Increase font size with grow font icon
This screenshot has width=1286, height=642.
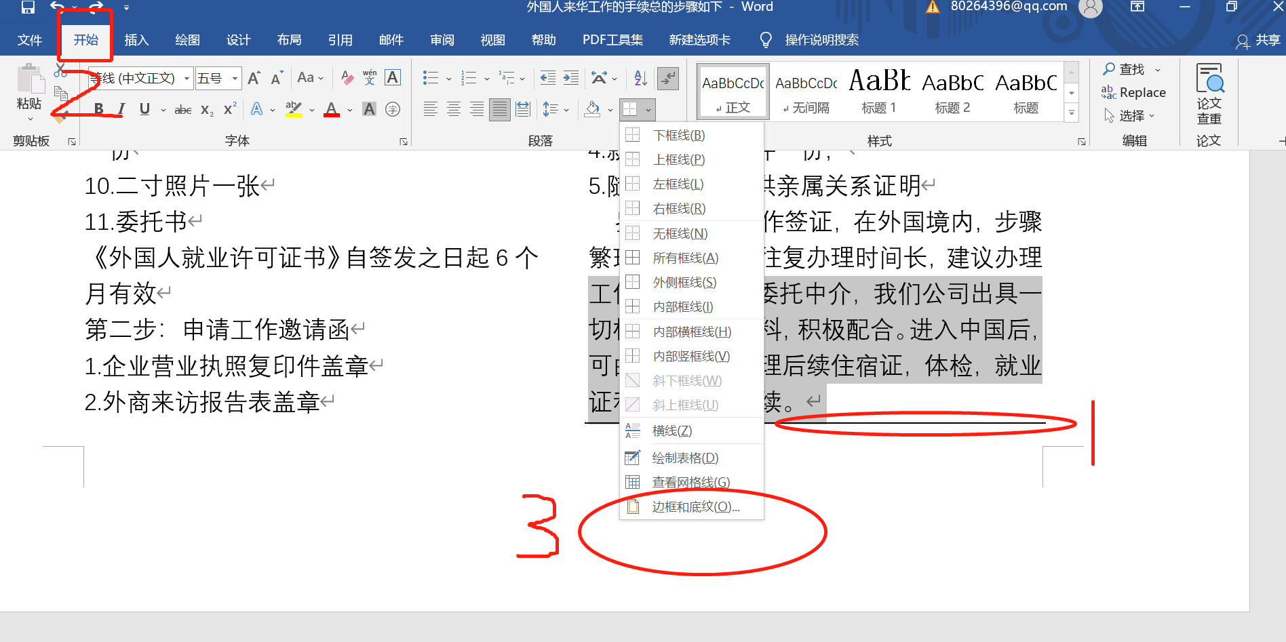(x=254, y=78)
